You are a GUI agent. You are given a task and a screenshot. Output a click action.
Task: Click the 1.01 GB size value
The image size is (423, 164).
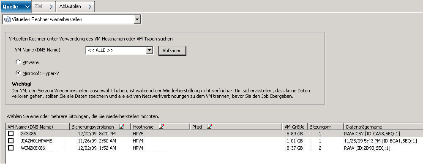click(x=295, y=140)
